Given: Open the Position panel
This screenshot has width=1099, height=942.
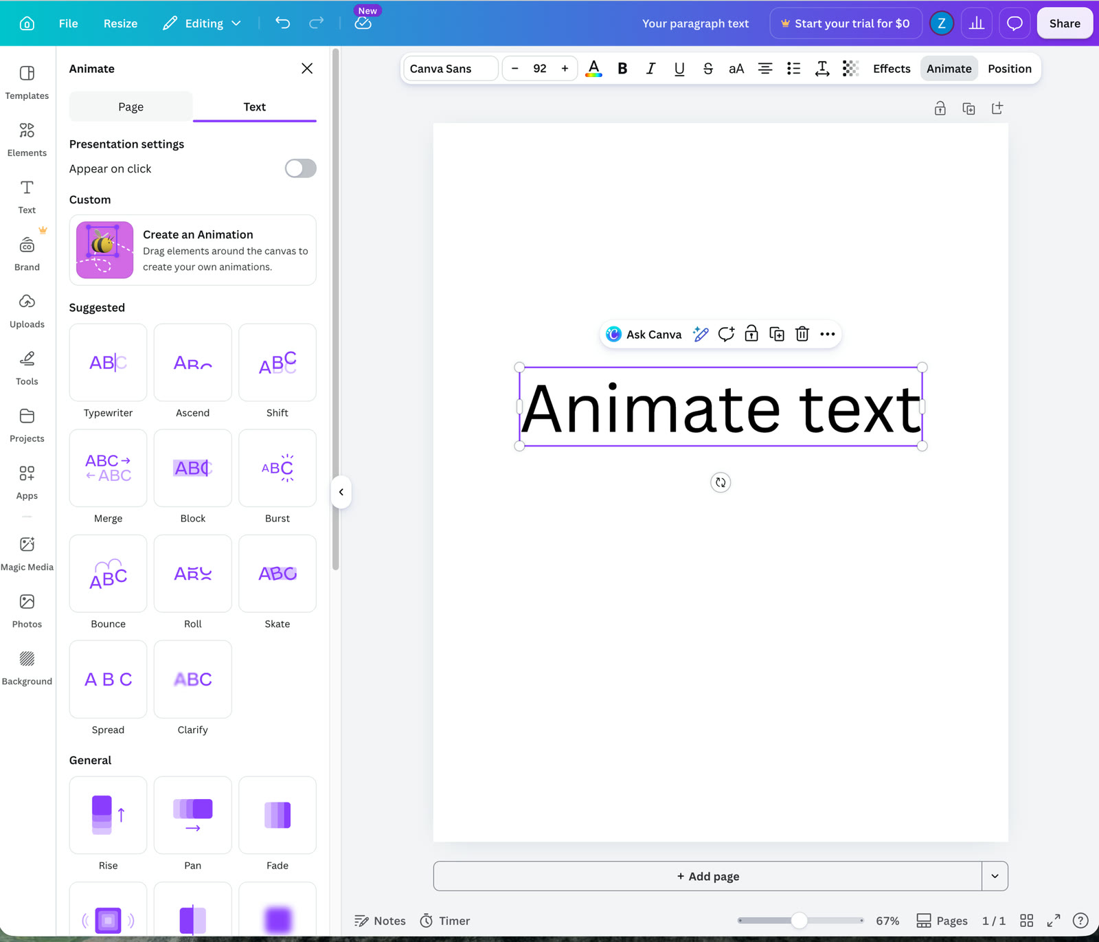Looking at the screenshot, I should [x=1010, y=69].
